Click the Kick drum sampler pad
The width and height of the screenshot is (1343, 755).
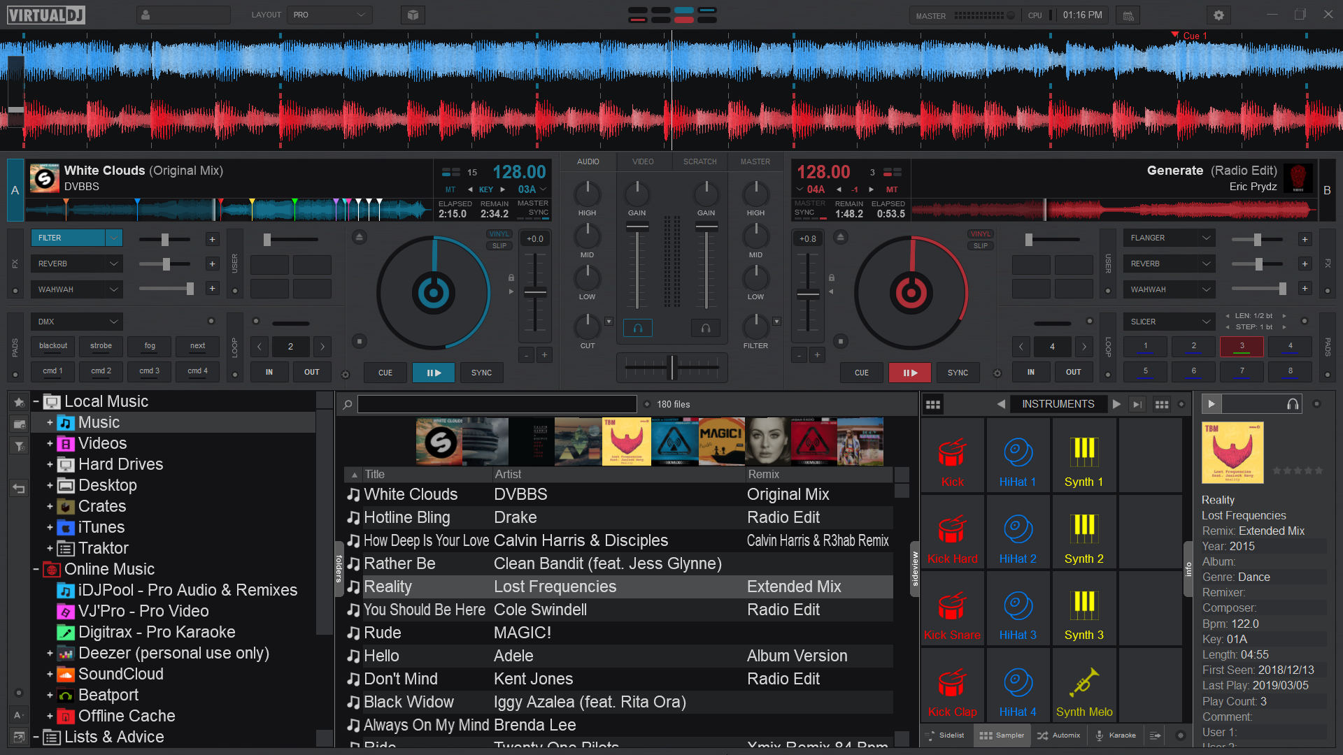pyautogui.click(x=952, y=457)
